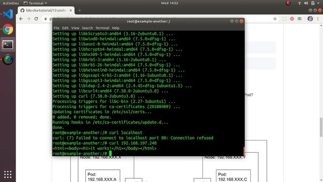Click the 'Pod: 192.168.XXX.A' diagram box
The image size is (323, 182).
point(102,176)
